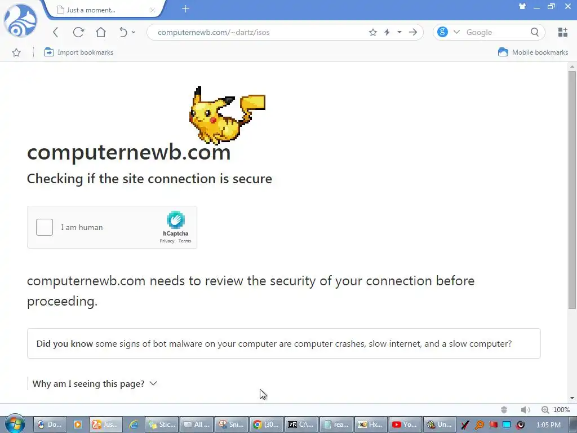The height and width of the screenshot is (433, 577).
Task: Open Mobile bookmarks
Action: click(533, 52)
